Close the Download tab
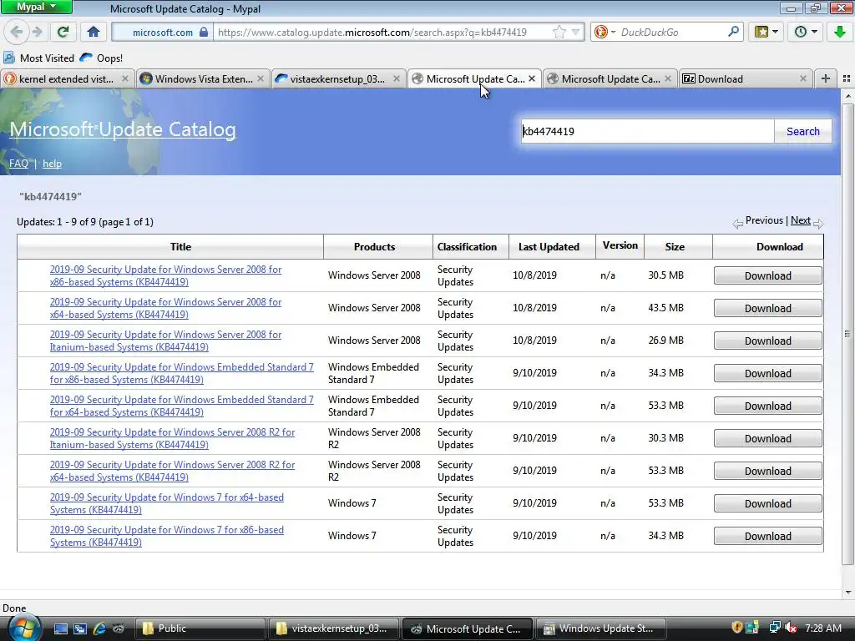The image size is (855, 641). 802,78
